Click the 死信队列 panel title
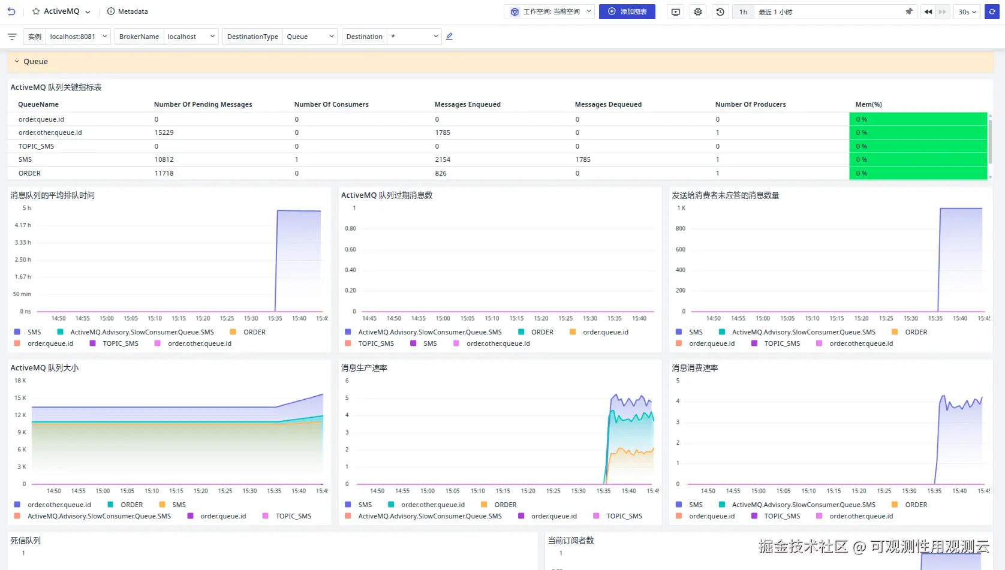The width and height of the screenshot is (1005, 570). [x=26, y=541]
